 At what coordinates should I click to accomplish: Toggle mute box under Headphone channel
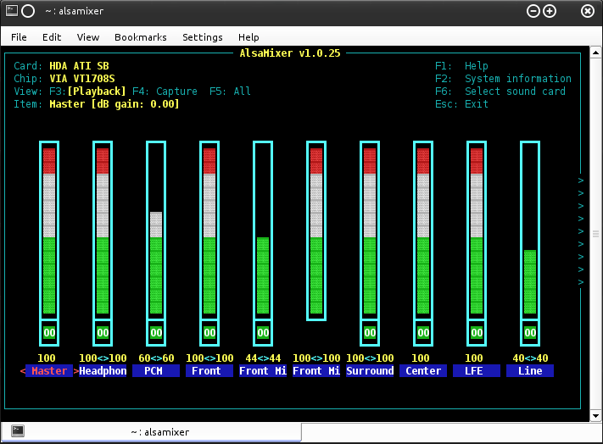103,333
